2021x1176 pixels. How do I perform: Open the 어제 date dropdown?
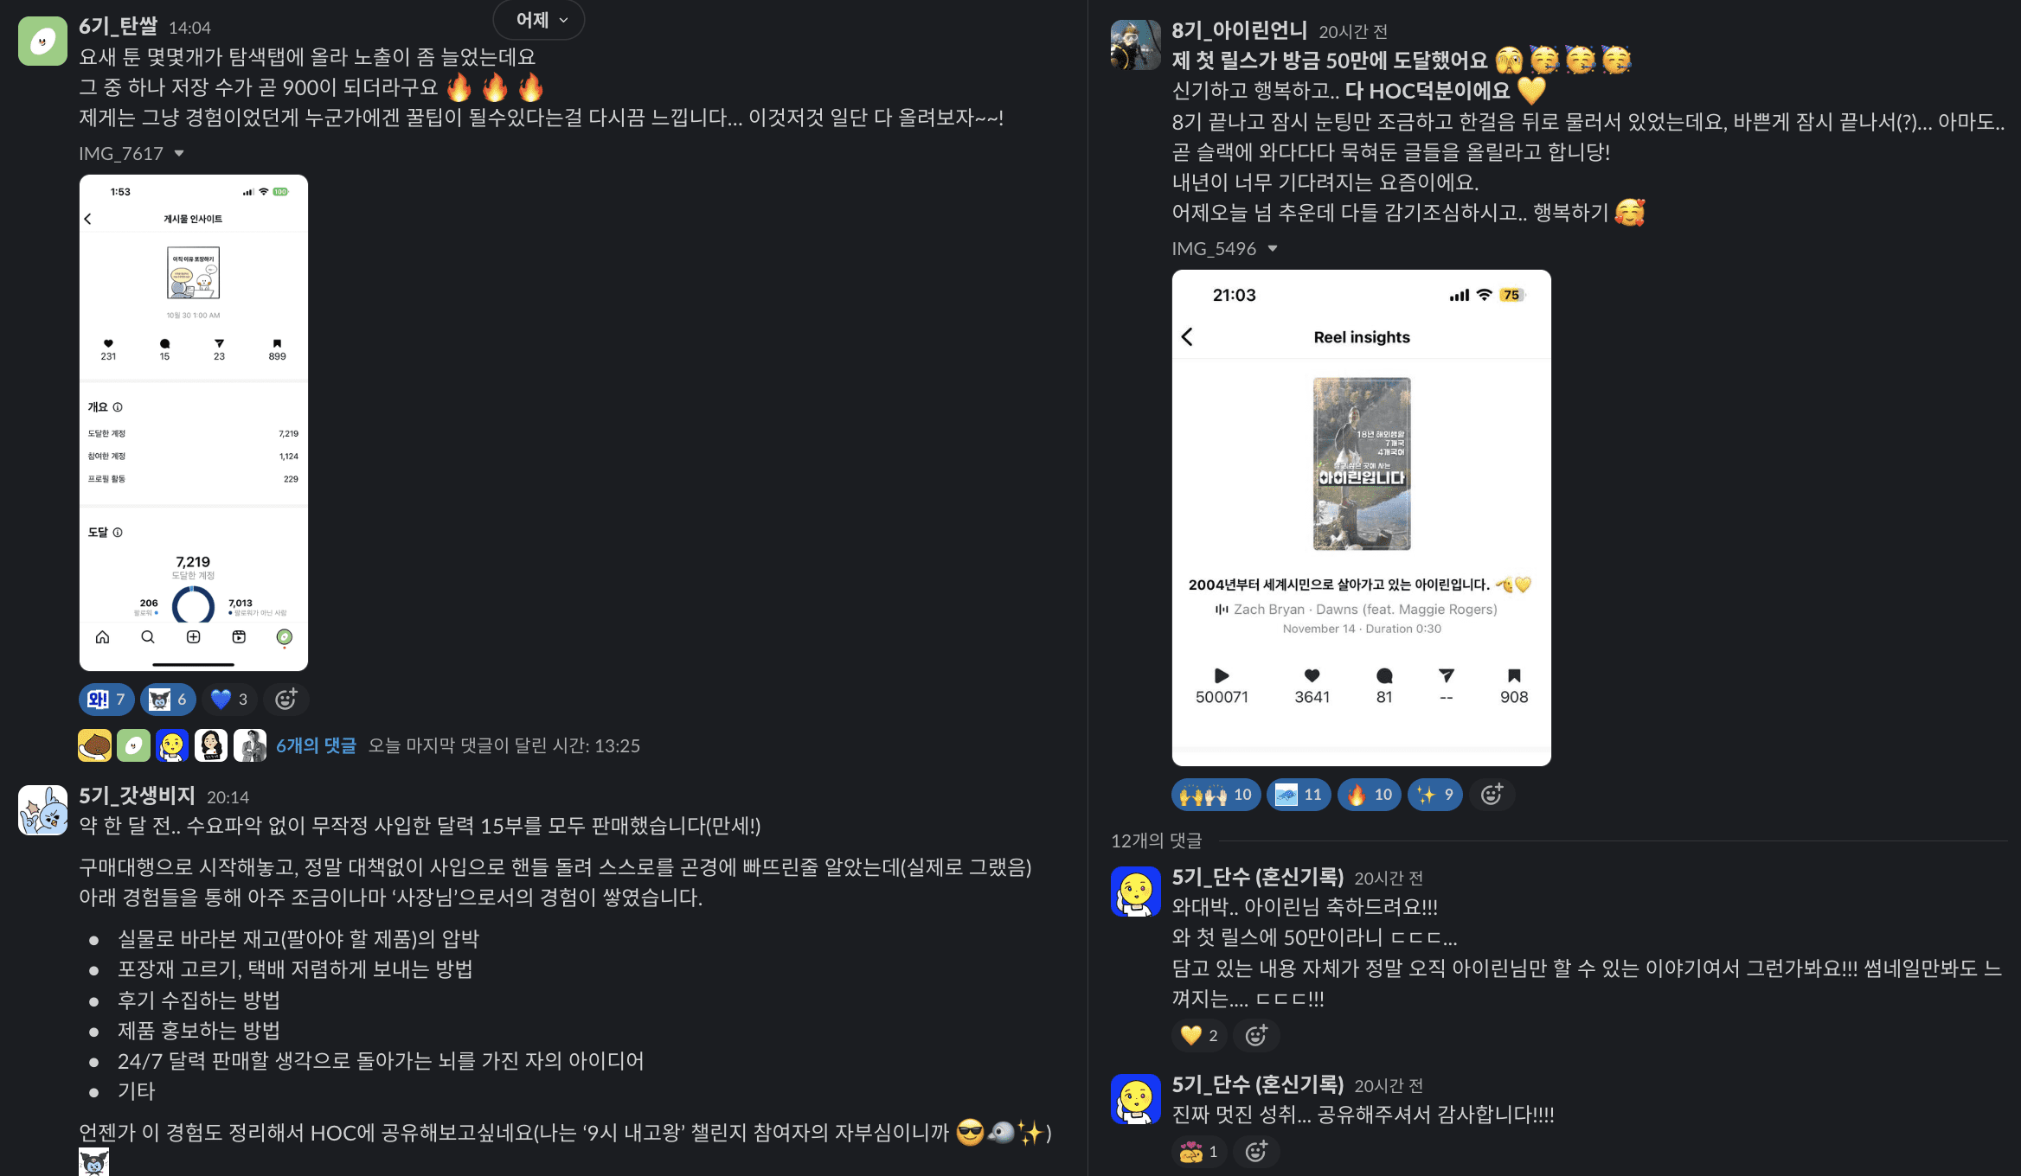(x=540, y=20)
